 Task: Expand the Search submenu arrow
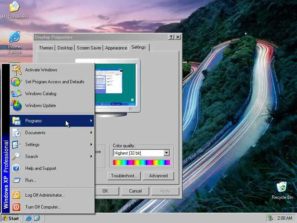click(x=91, y=156)
